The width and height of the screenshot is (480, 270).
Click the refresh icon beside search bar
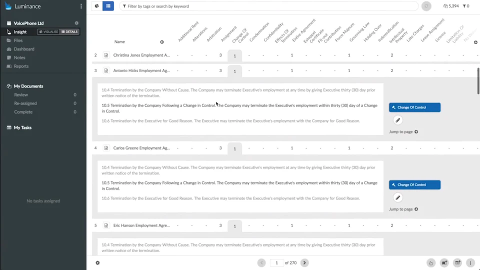(426, 6)
